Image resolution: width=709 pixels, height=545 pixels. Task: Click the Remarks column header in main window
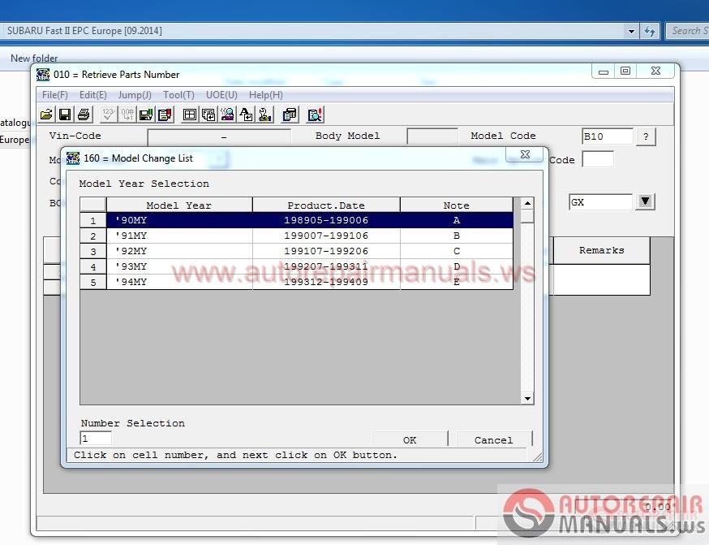[602, 250]
